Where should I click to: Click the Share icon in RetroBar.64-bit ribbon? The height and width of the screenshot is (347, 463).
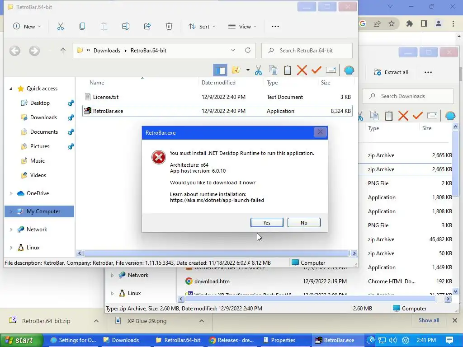(147, 27)
